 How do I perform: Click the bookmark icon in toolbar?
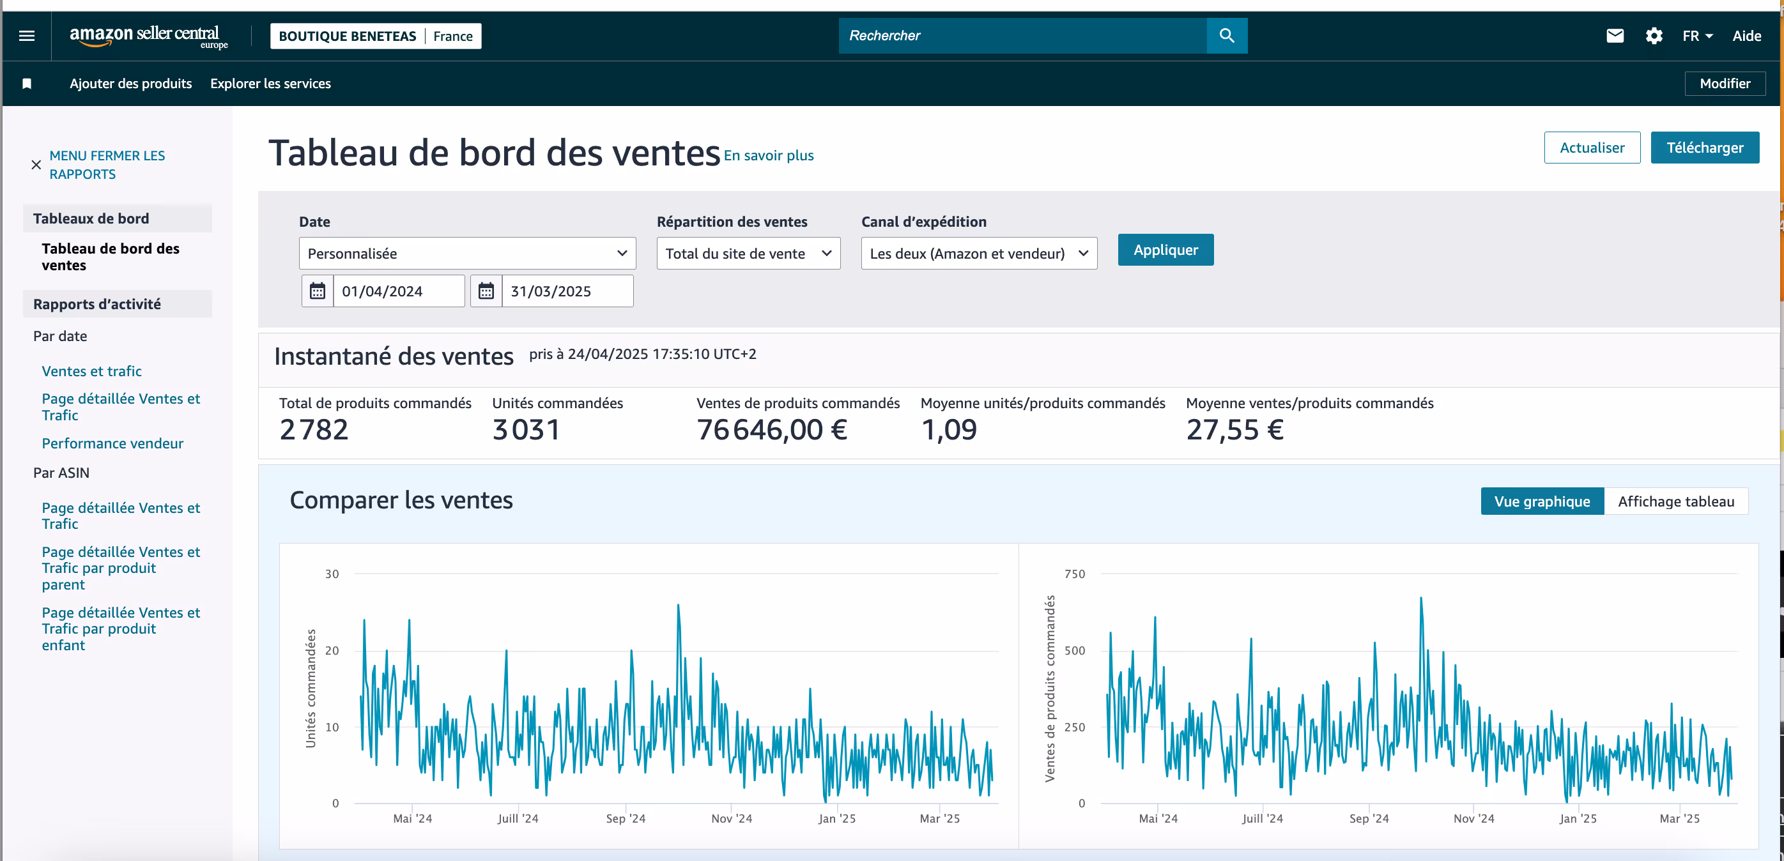coord(27,84)
